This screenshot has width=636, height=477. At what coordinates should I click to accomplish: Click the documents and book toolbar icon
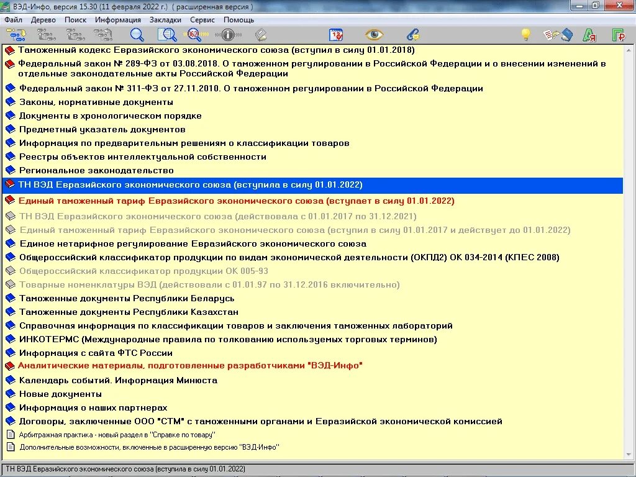(x=558, y=35)
